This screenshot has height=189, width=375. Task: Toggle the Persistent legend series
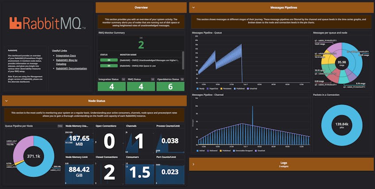point(226,88)
